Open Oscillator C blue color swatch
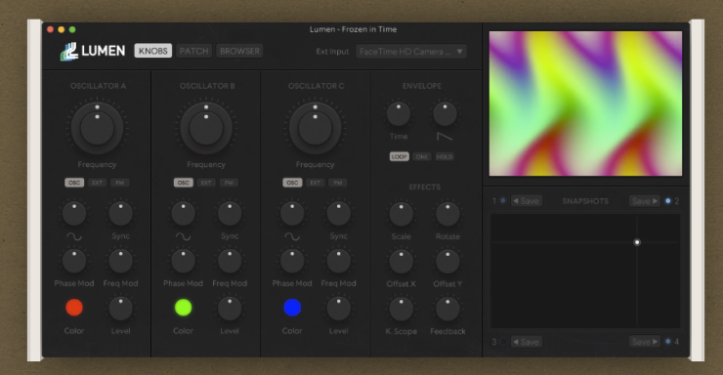Image resolution: width=723 pixels, height=375 pixels. pyautogui.click(x=292, y=308)
